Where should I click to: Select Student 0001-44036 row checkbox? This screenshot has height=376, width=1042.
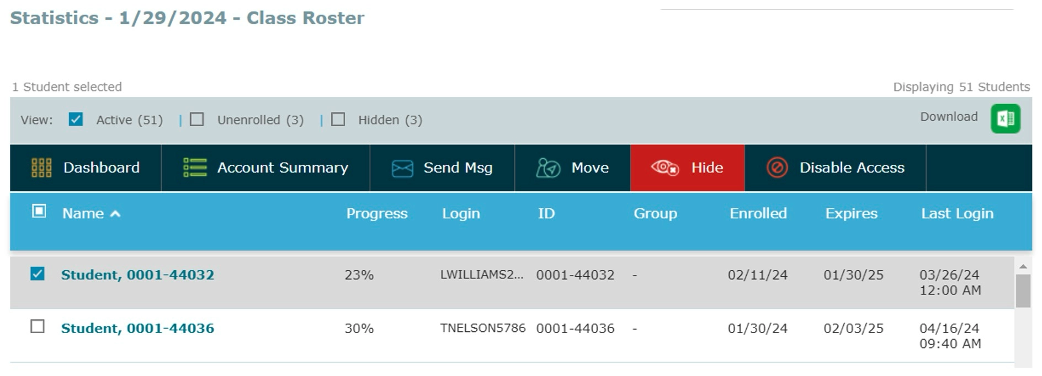pos(38,326)
